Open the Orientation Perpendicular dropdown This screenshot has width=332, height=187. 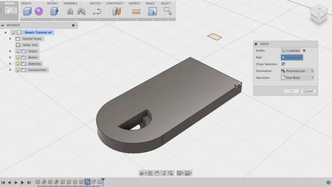[x=297, y=71]
